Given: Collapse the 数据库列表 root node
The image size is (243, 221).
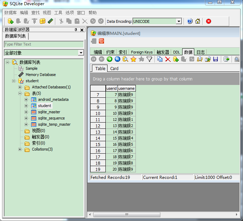Looking at the screenshot, I should coord(7,63).
